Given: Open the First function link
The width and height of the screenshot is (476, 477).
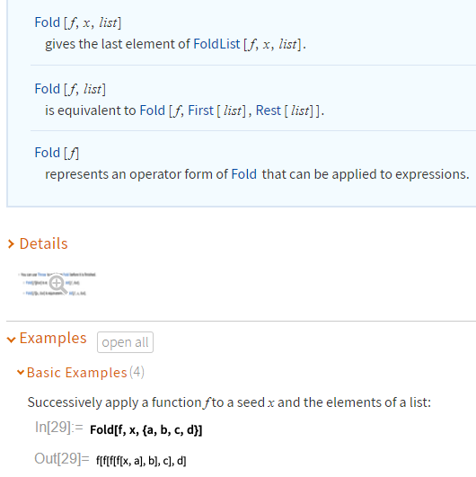Looking at the screenshot, I should (201, 110).
